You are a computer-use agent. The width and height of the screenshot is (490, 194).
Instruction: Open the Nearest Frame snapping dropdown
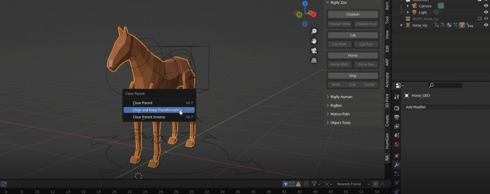coord(353,184)
